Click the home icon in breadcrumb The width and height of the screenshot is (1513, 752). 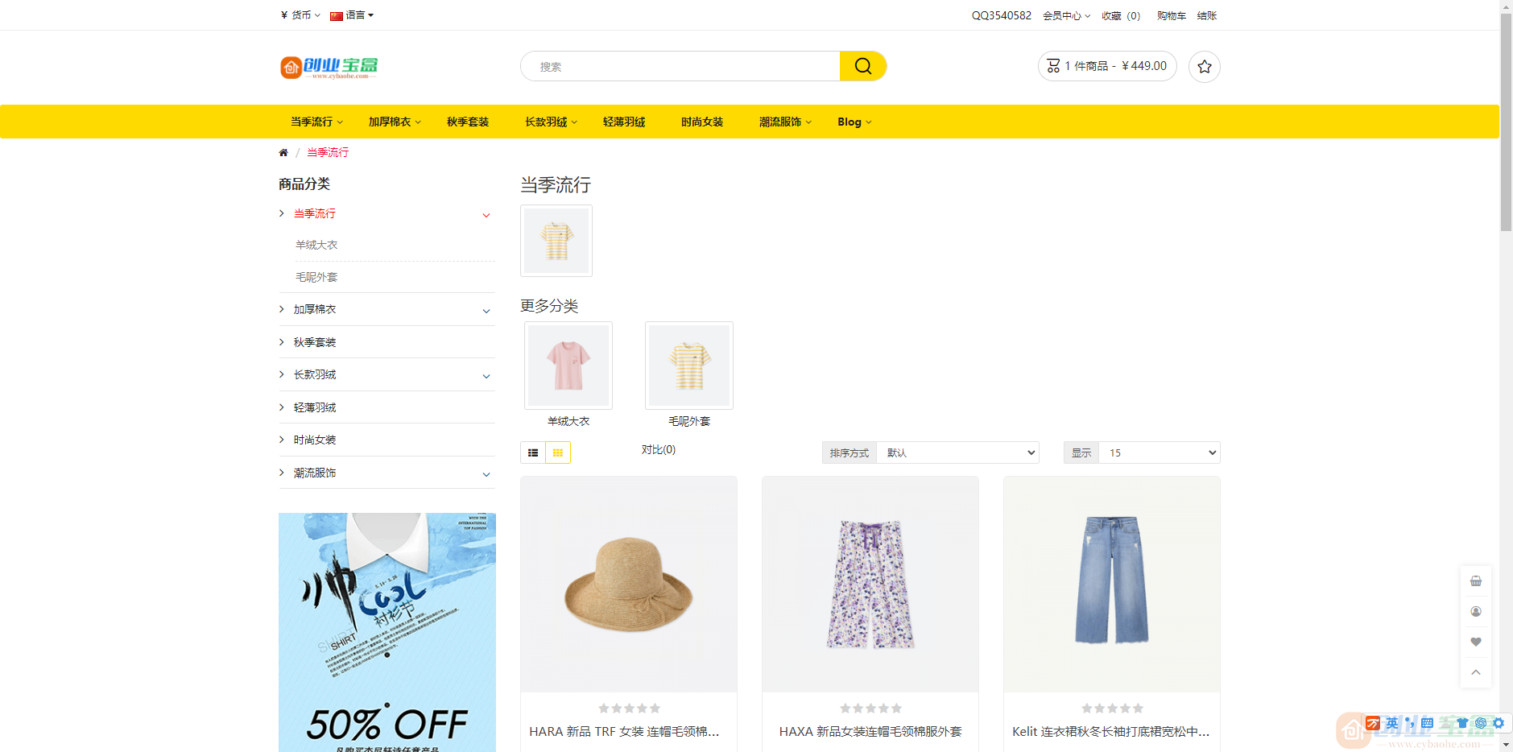click(283, 153)
